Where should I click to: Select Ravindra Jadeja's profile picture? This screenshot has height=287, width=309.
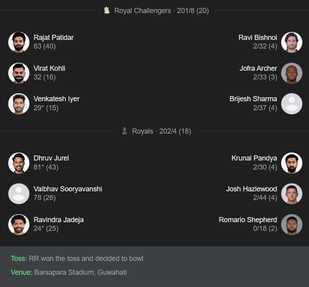coord(19,225)
